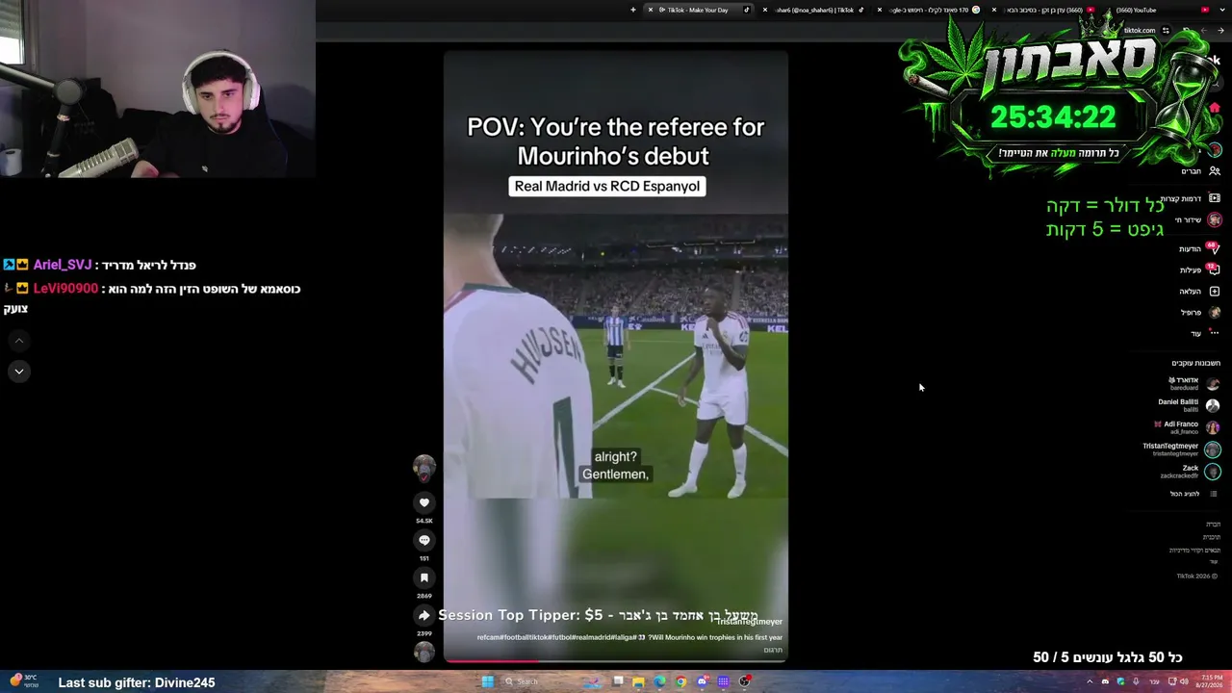
Task: Open File Explorer from the taskbar
Action: (x=638, y=681)
